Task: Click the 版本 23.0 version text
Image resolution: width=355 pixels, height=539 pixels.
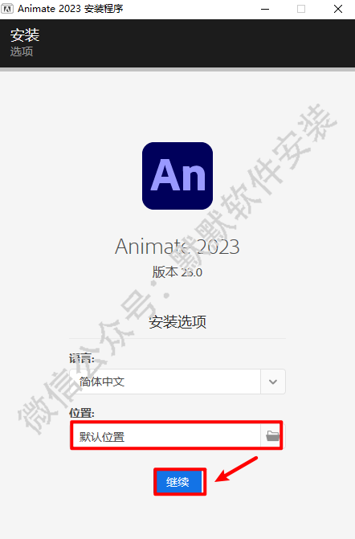Action: [x=177, y=272]
